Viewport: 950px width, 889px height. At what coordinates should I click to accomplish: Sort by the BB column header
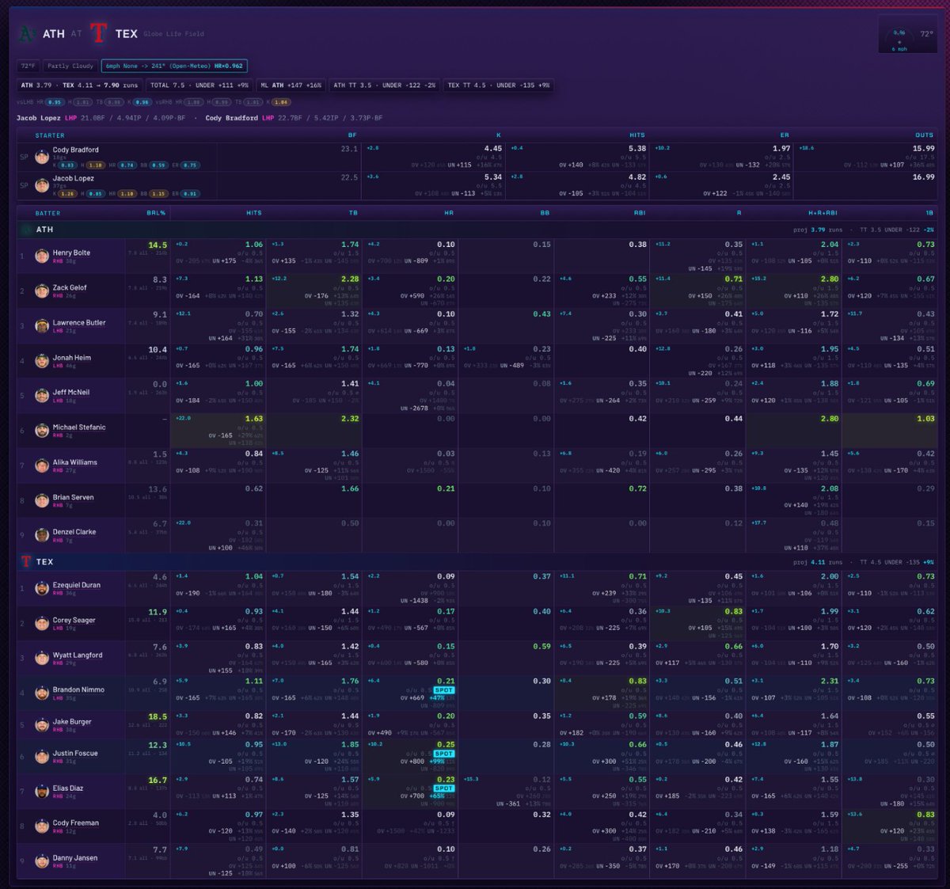pyautogui.click(x=545, y=213)
